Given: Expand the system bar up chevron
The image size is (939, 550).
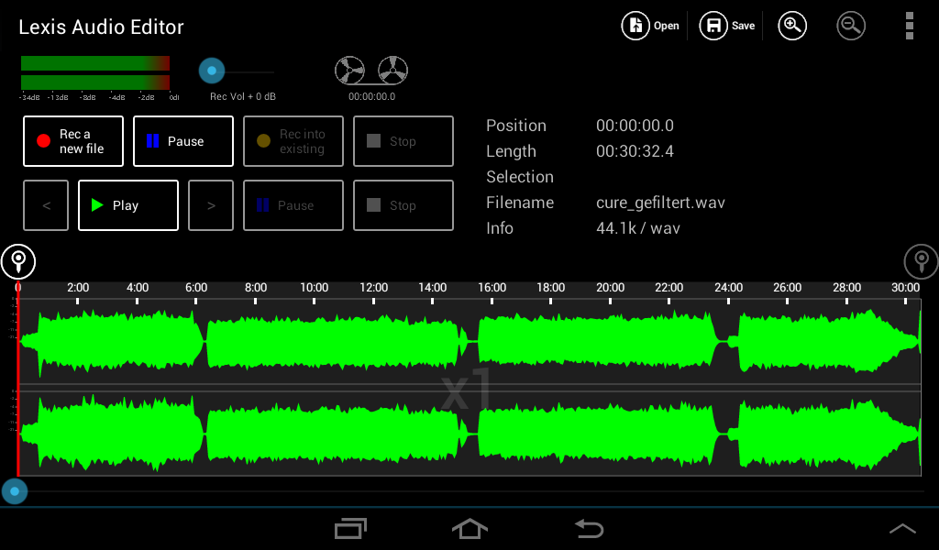Looking at the screenshot, I should pyautogui.click(x=902, y=528).
